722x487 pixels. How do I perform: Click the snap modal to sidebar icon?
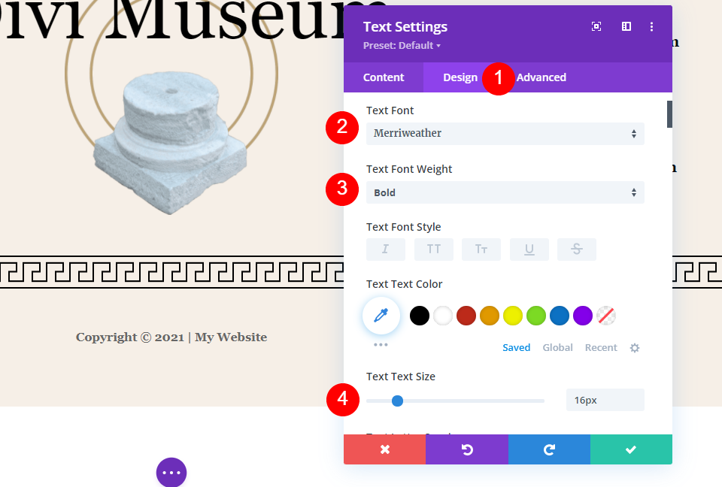coord(626,27)
